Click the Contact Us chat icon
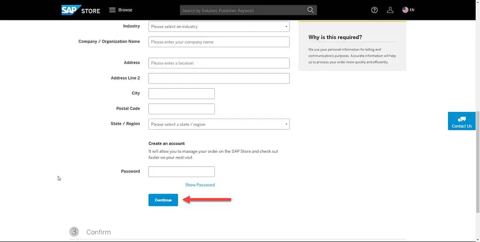The height and width of the screenshot is (242, 480). tap(462, 119)
